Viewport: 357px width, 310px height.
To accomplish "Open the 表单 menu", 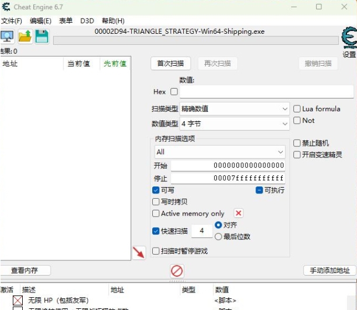I will pyautogui.click(x=65, y=21).
